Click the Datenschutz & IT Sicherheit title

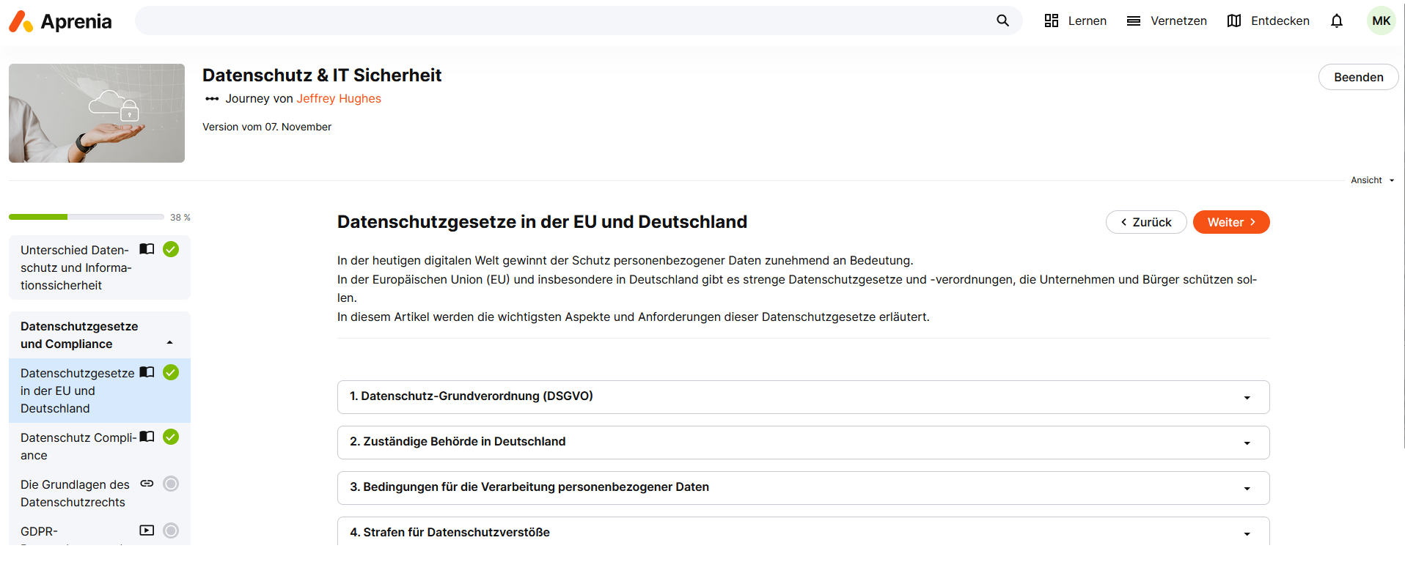[x=322, y=75]
